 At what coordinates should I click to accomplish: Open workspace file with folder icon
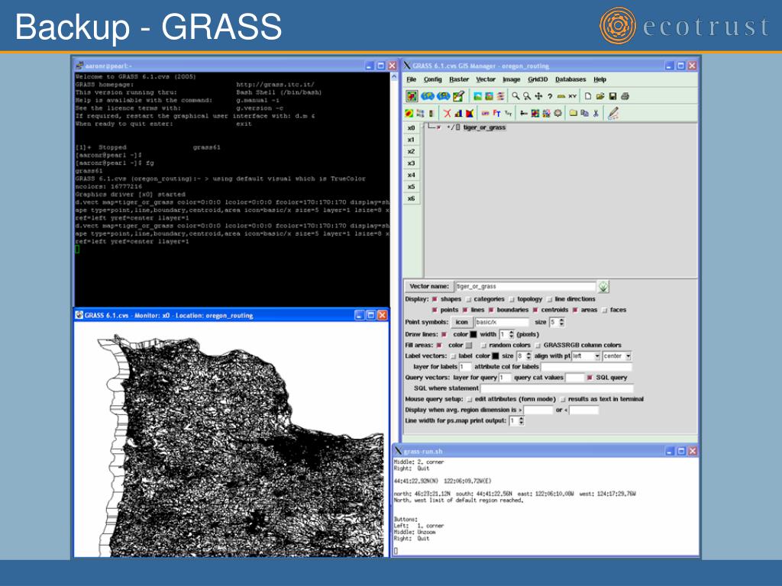(x=600, y=96)
